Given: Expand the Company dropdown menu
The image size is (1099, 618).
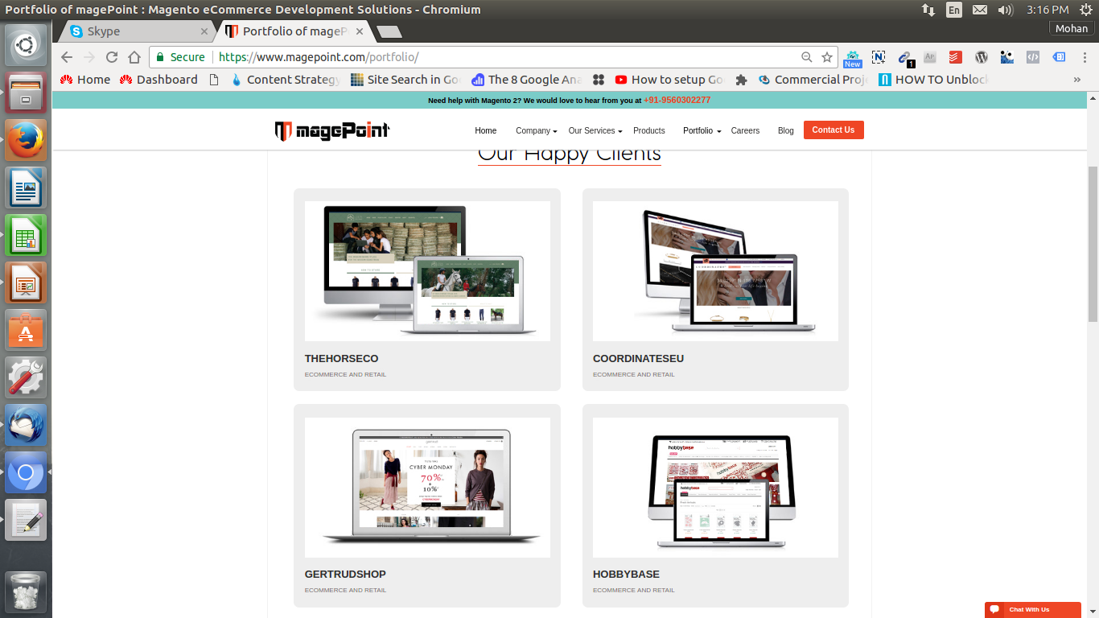Looking at the screenshot, I should pos(536,130).
